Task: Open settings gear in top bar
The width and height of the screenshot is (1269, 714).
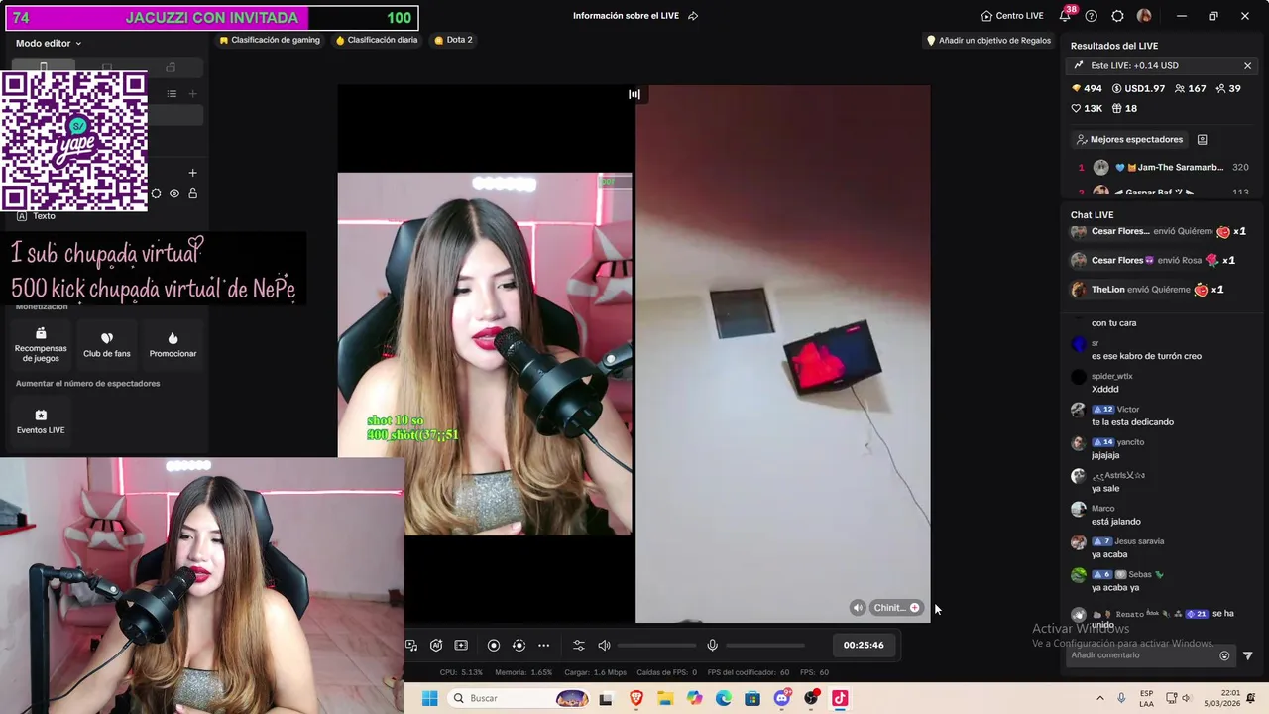Action: click(1118, 16)
